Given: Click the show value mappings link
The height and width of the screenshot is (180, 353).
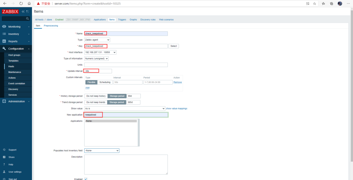Looking at the screenshot, I should click(177, 108).
